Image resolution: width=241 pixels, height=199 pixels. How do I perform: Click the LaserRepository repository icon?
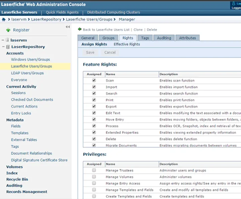[x=8, y=47]
